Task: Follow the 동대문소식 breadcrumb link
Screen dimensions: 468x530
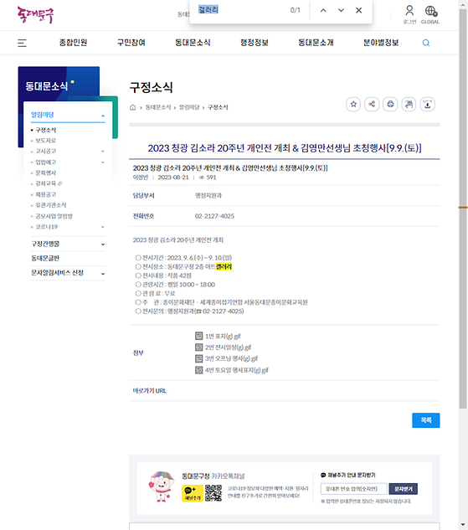Action: [x=158, y=107]
